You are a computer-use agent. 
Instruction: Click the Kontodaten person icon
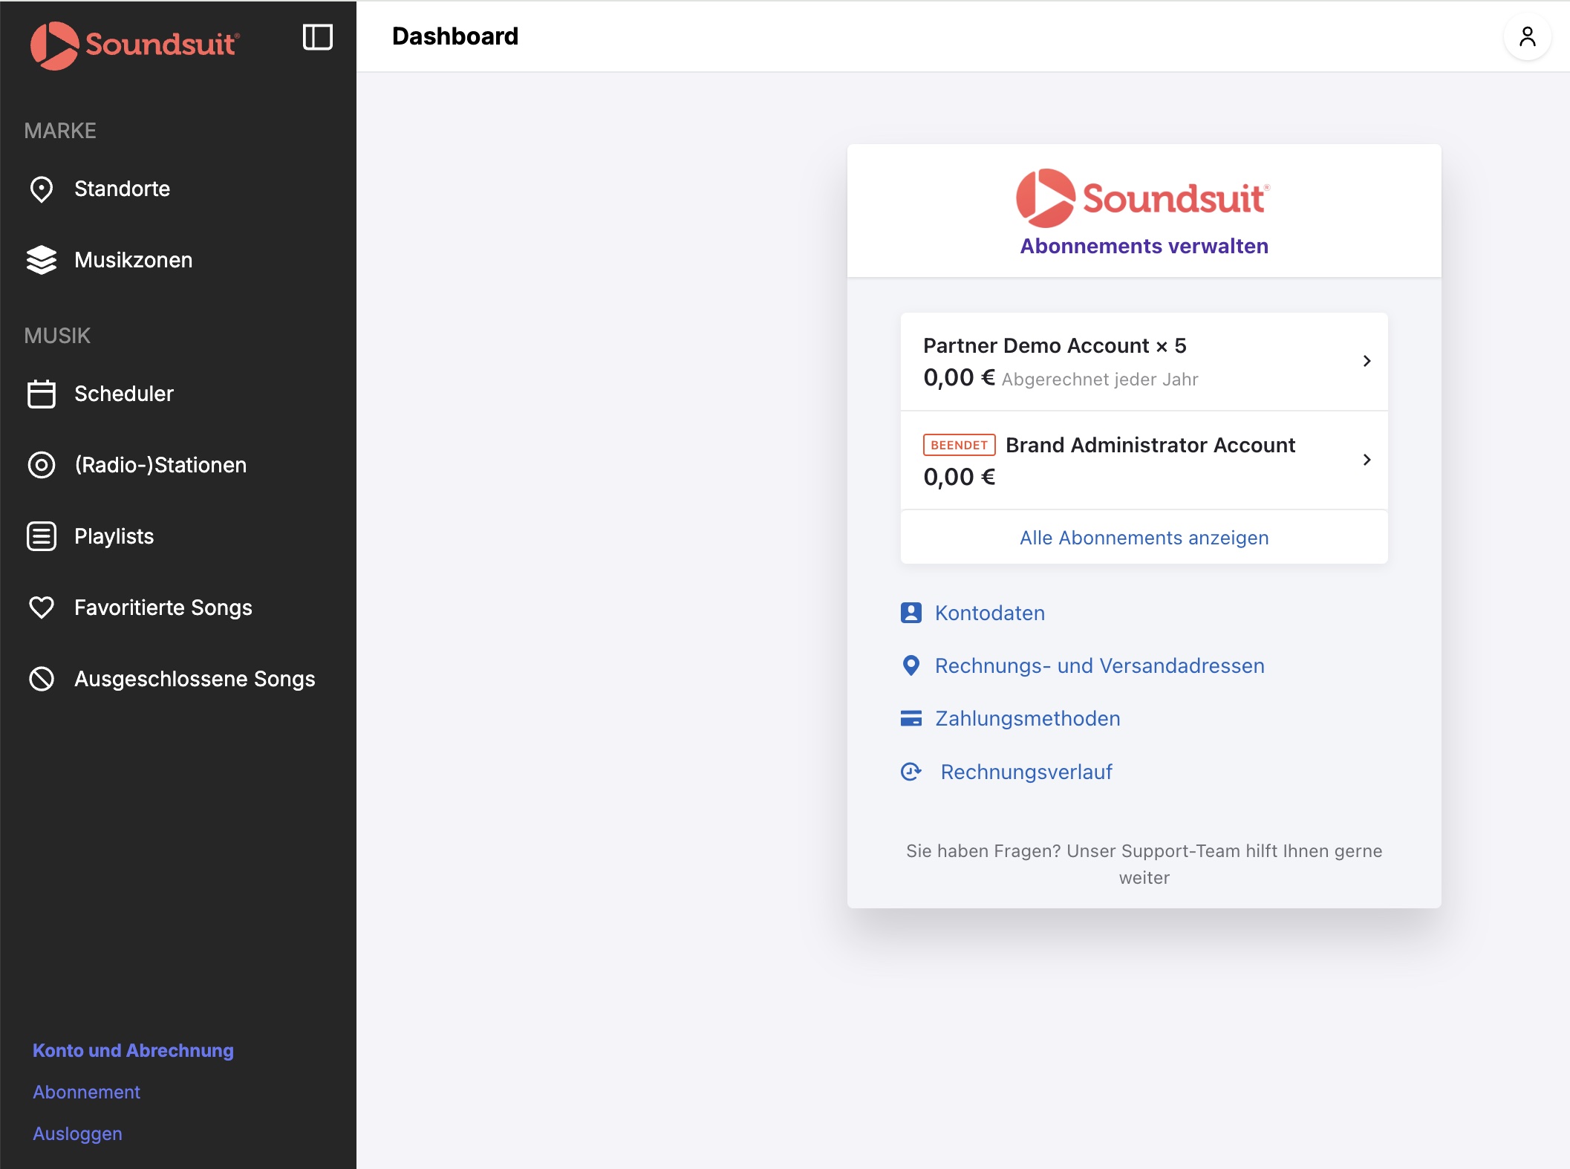pos(911,613)
